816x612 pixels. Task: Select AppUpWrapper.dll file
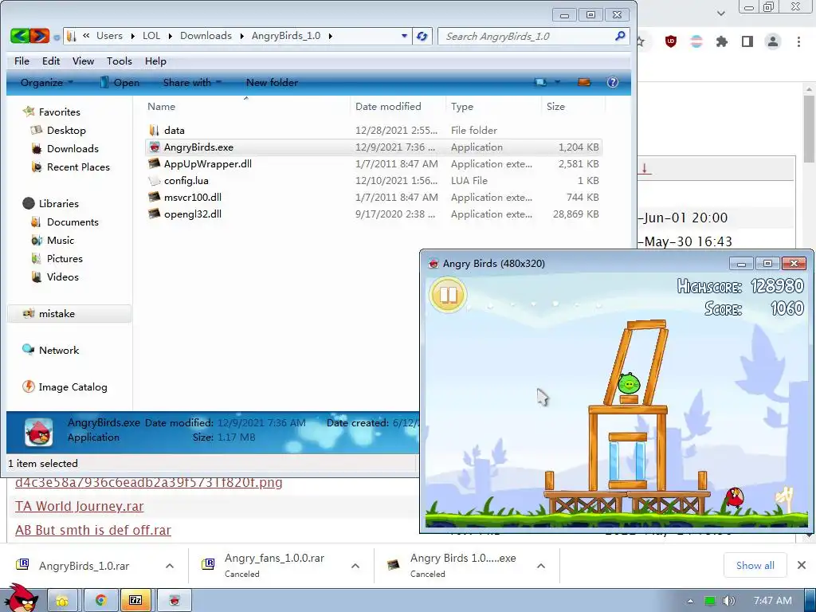tap(208, 164)
